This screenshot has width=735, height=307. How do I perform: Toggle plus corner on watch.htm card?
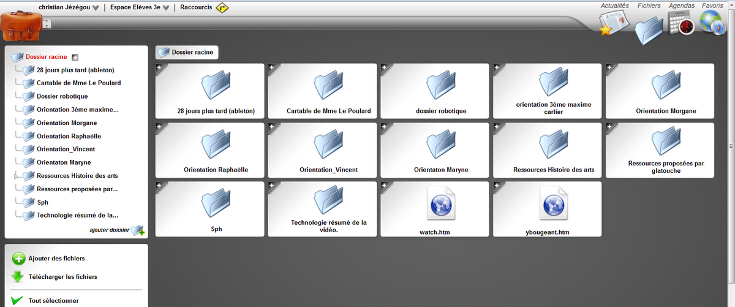coord(385,186)
